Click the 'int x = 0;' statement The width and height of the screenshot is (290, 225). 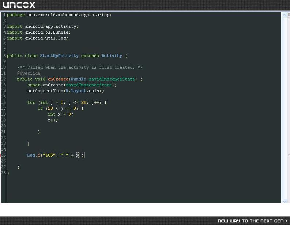61,115
